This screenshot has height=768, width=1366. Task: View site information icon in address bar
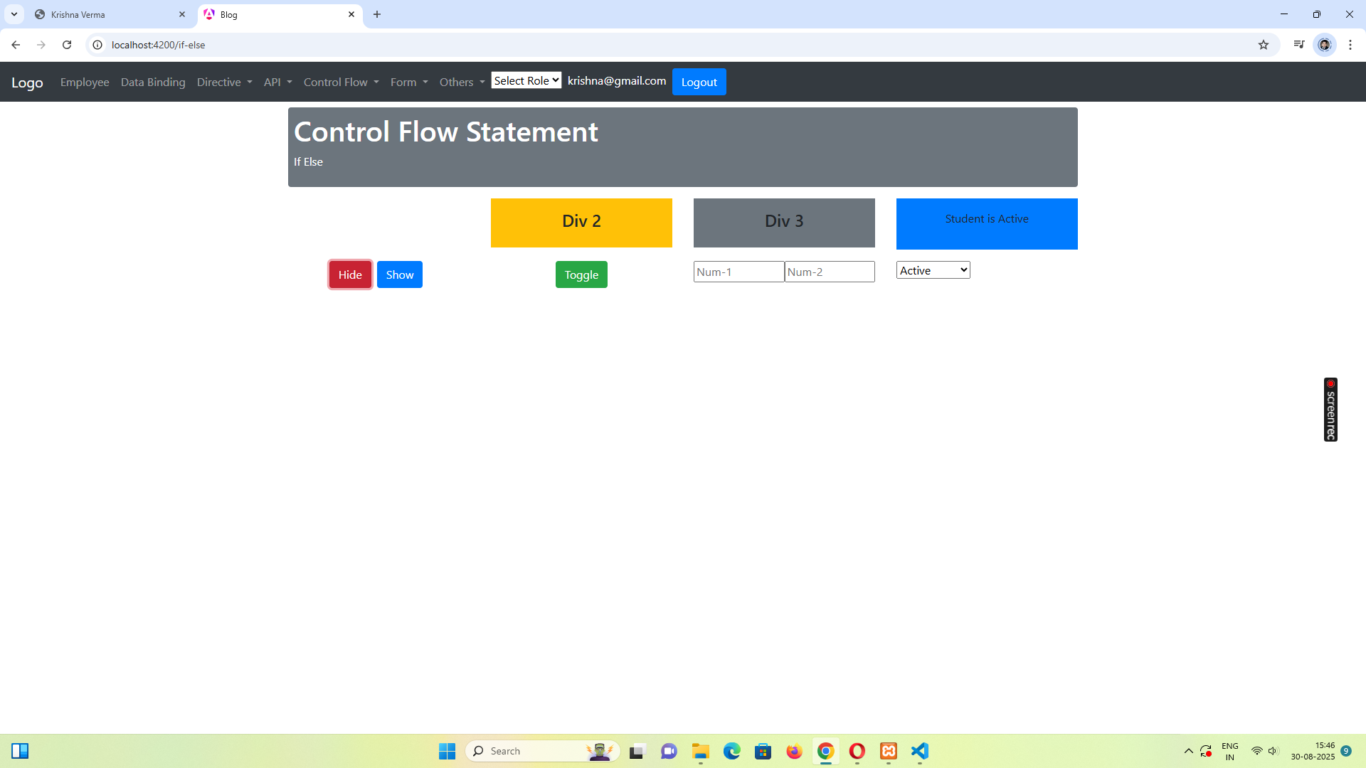tap(98, 45)
